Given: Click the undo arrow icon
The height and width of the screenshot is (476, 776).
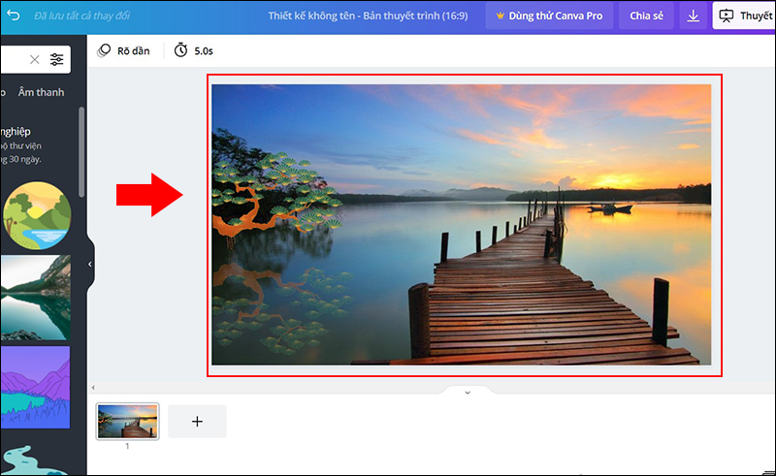Looking at the screenshot, I should coord(14,16).
